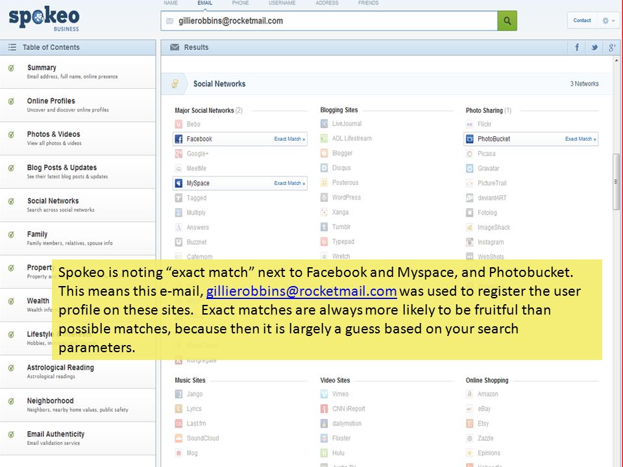
Task: Click the Picasa icon
Action: coord(470,154)
